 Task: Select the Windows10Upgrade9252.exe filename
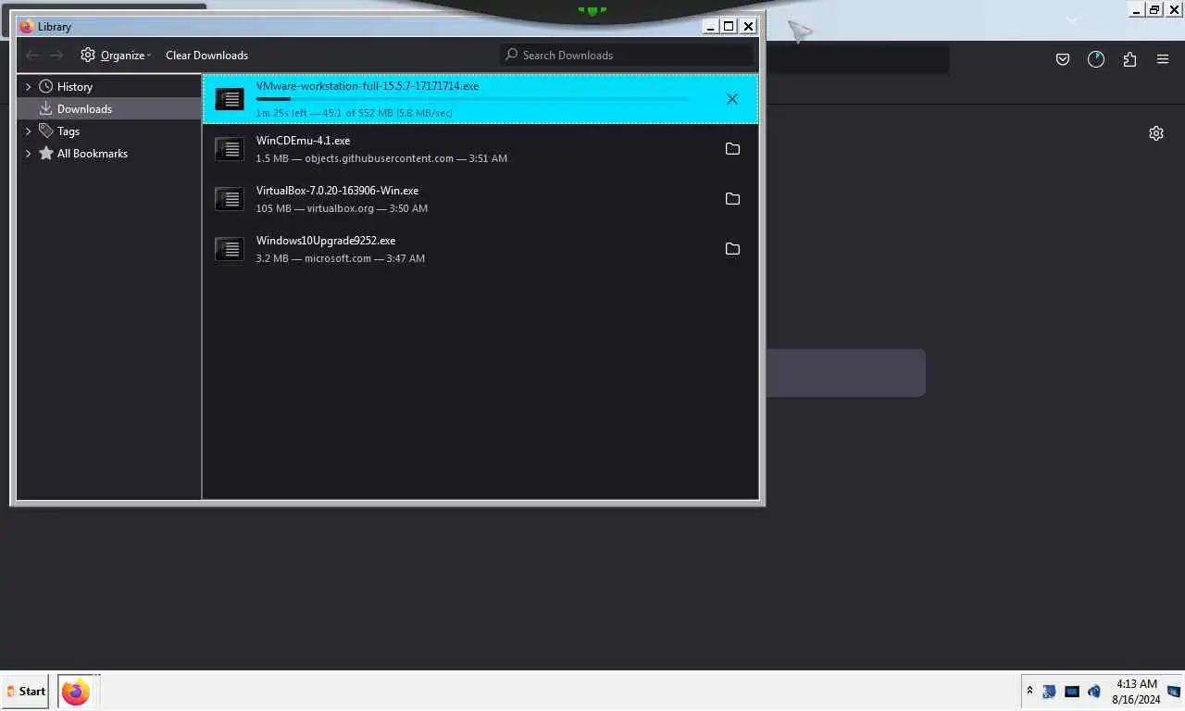click(x=326, y=241)
